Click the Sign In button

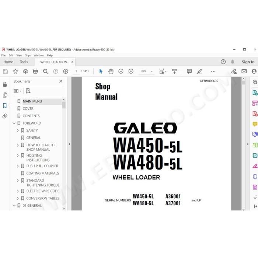[x=248, y=62]
